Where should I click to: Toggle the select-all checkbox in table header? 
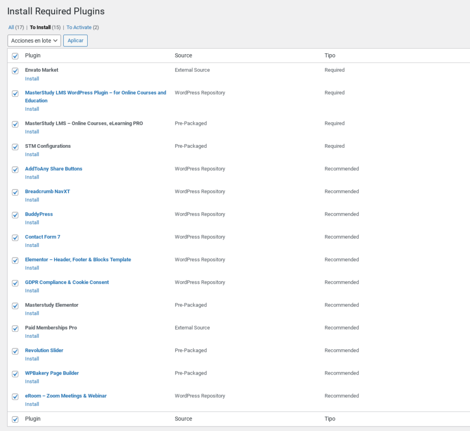coord(15,56)
